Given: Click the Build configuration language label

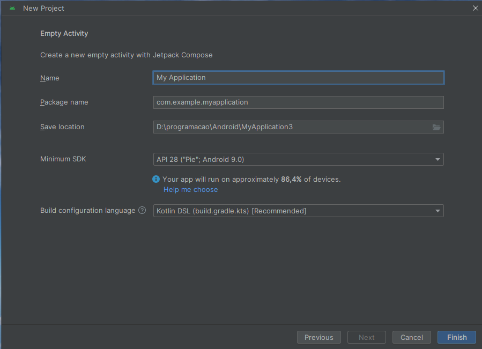Looking at the screenshot, I should pyautogui.click(x=87, y=210).
